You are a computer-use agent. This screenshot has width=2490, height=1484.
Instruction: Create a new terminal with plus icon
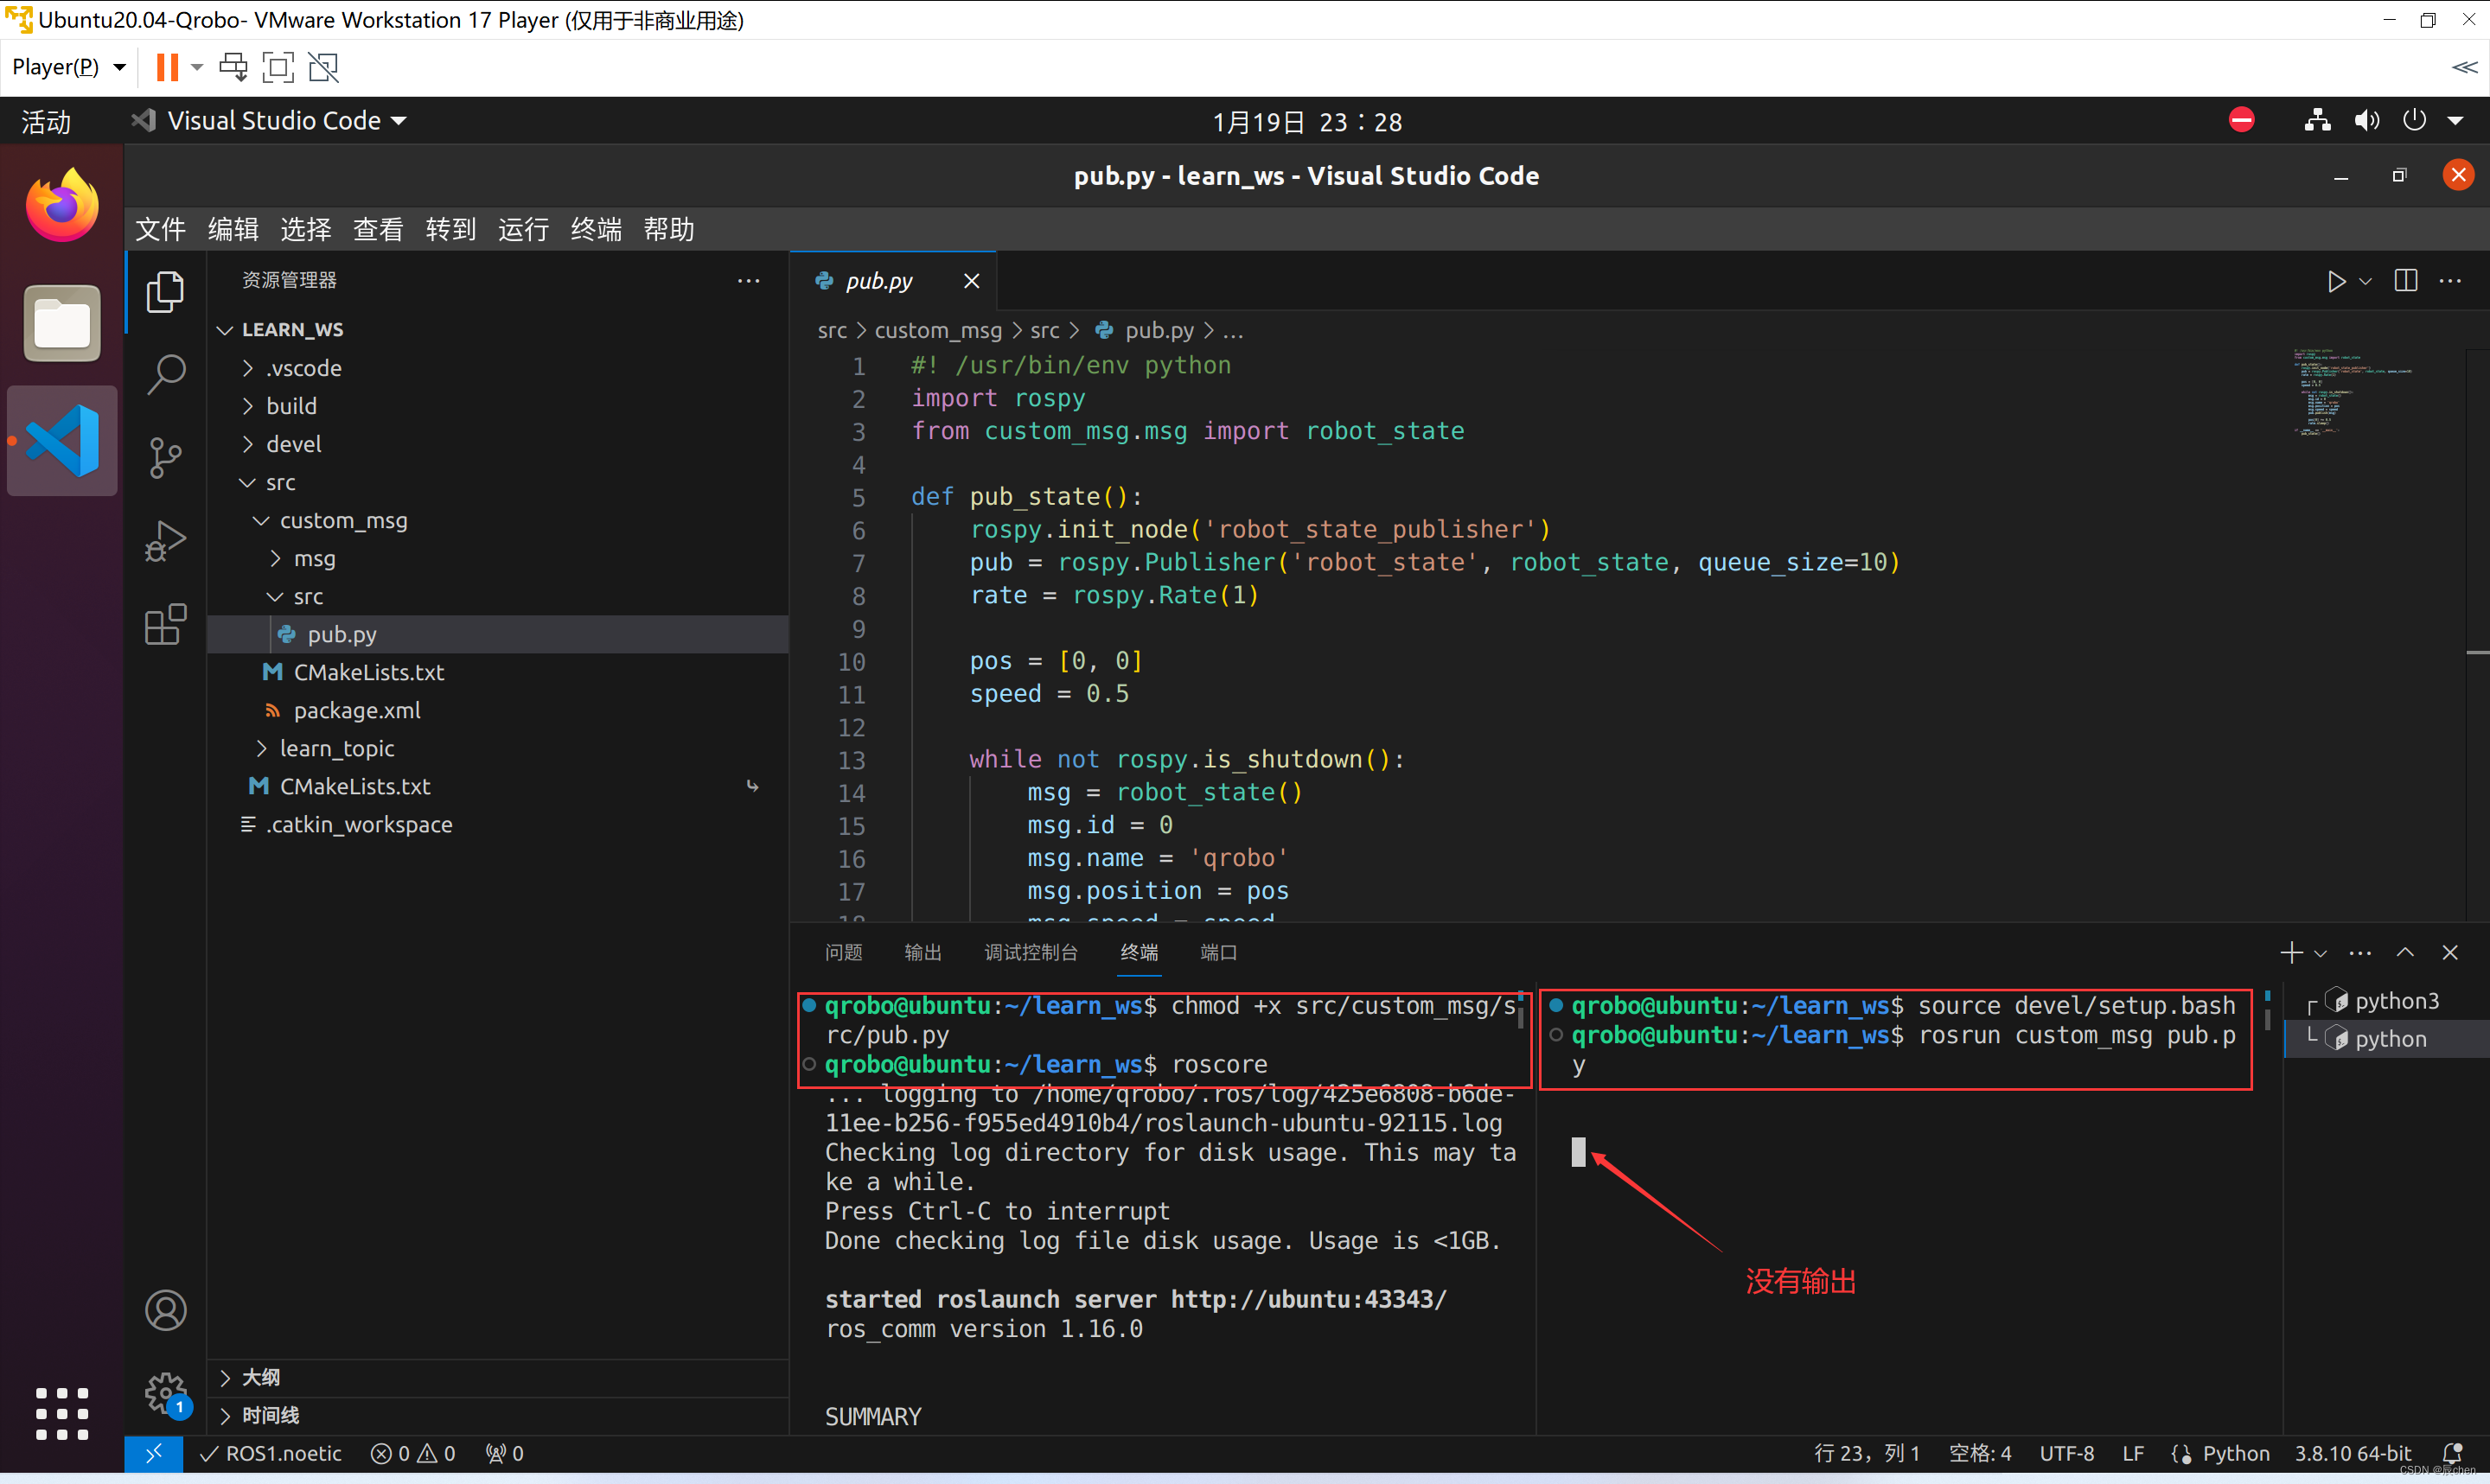[x=2290, y=953]
